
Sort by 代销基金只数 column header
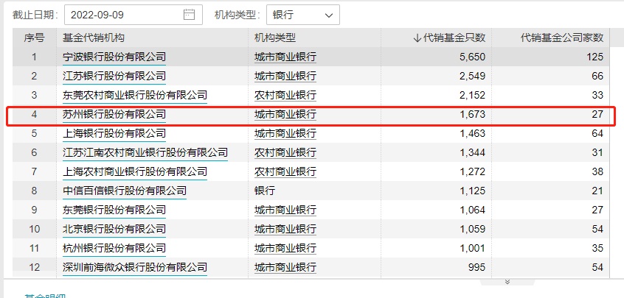click(450, 38)
